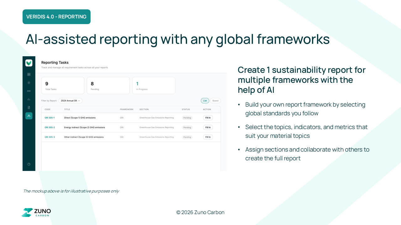Click the Pending status badge for GRI 305-2

click(x=187, y=127)
